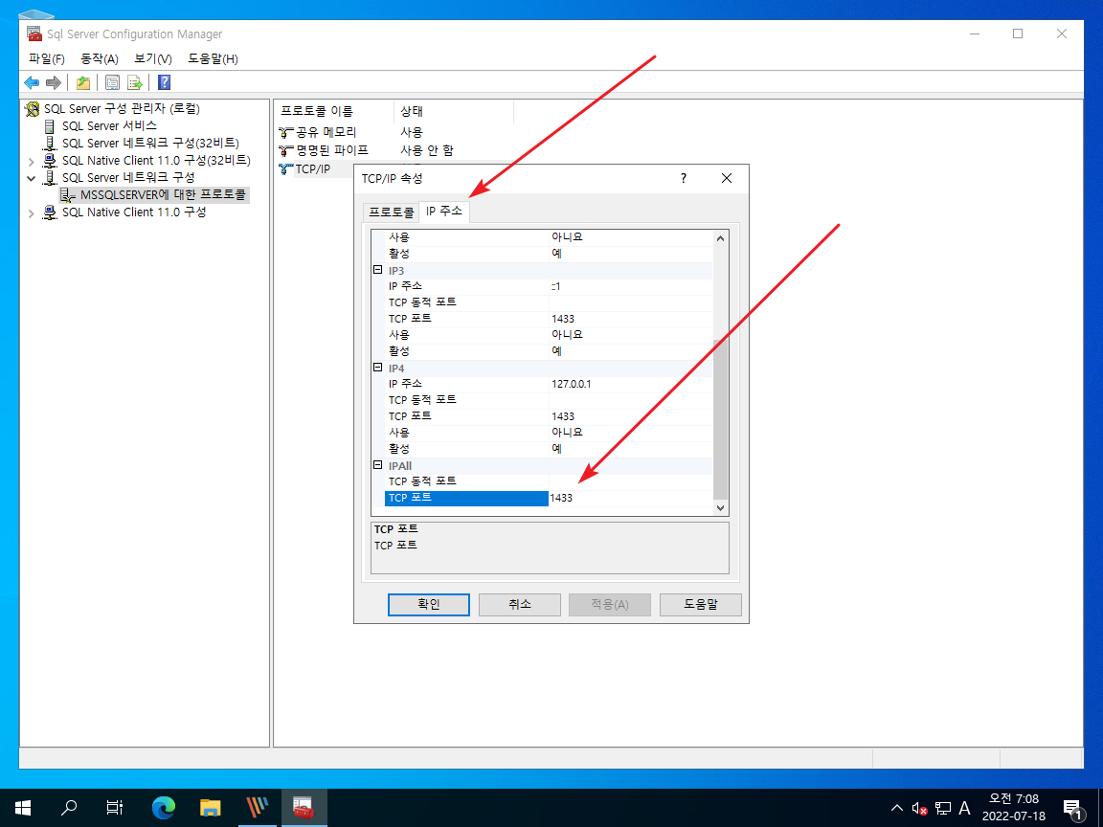Close the TCP/IP 속성 dialog

tap(727, 179)
